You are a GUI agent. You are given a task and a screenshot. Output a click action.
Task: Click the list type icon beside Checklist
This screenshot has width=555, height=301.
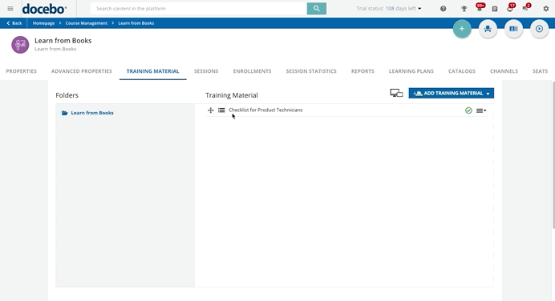[221, 110]
